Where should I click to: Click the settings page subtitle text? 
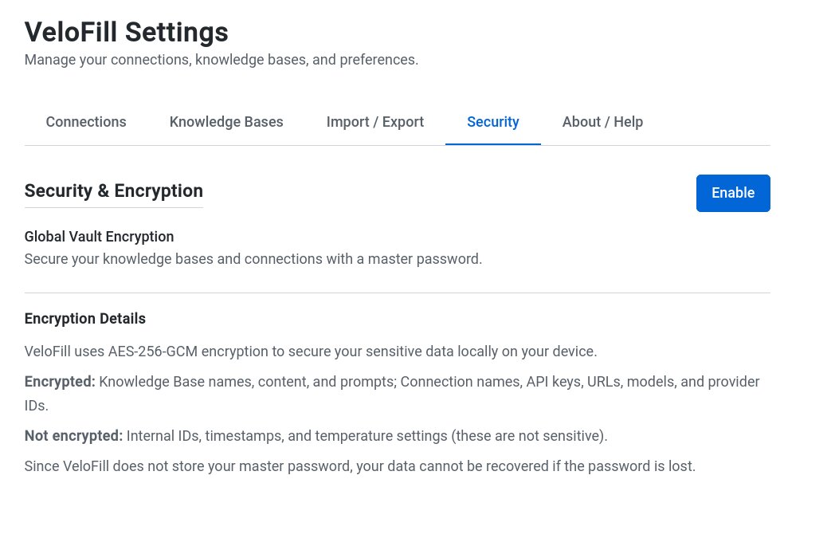(221, 59)
